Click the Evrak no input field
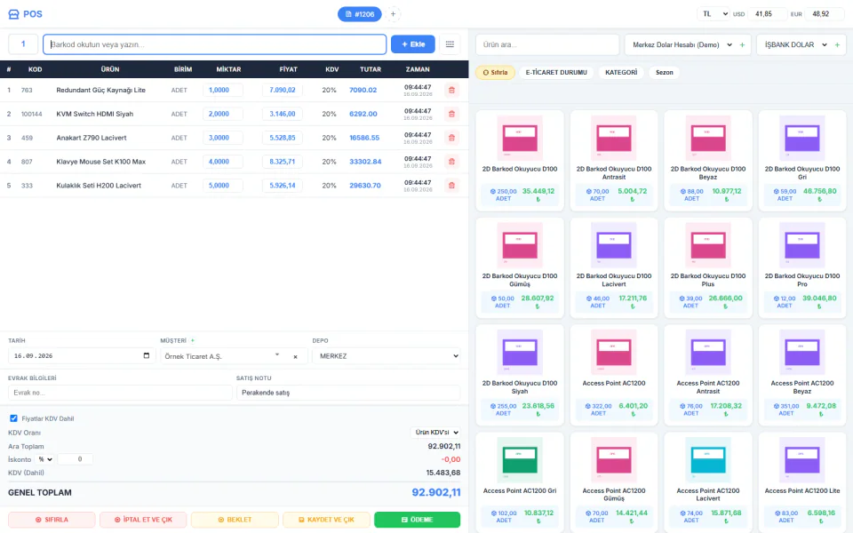The width and height of the screenshot is (853, 533). coord(120,393)
